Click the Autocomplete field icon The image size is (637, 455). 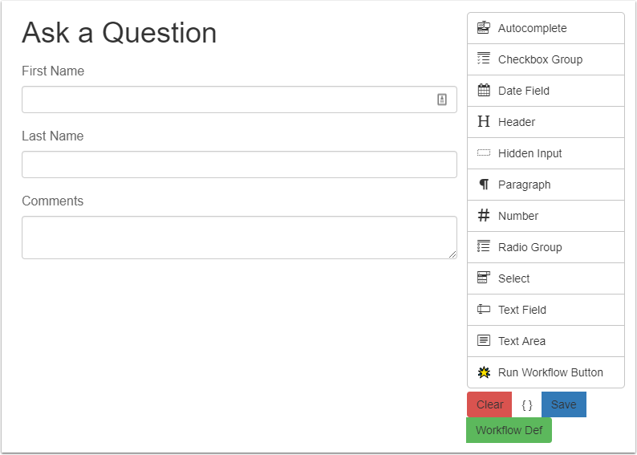pos(483,28)
